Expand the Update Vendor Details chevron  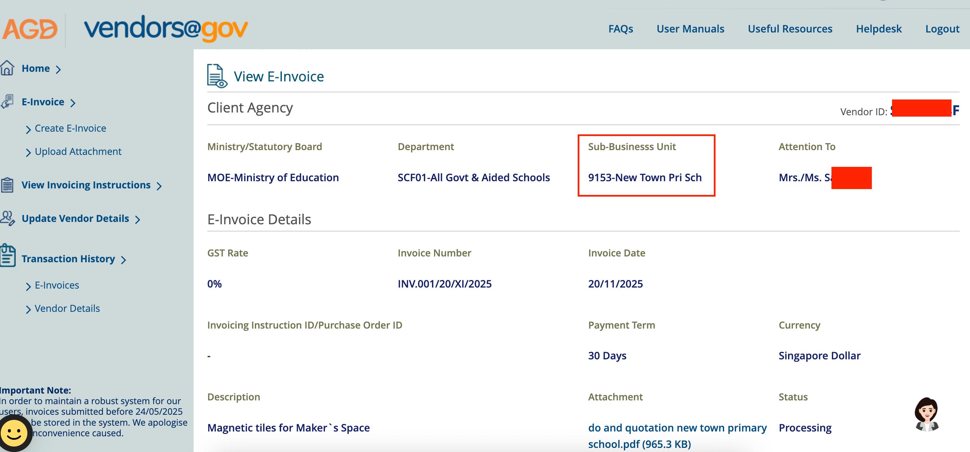coord(138,220)
